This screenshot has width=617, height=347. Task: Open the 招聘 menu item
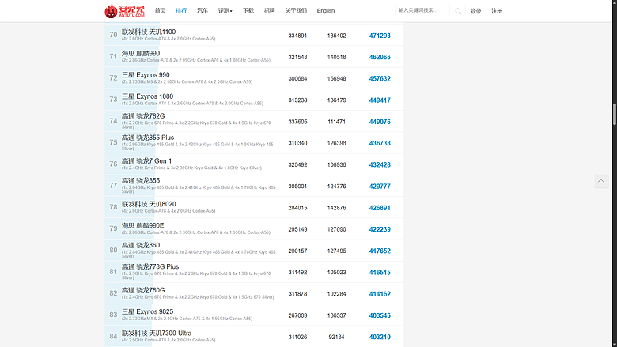tap(269, 10)
